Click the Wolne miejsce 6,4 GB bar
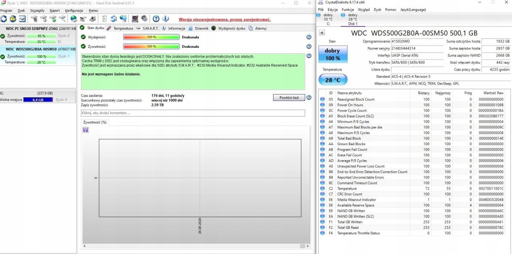Viewport: 512px width, 254px height. (38, 100)
